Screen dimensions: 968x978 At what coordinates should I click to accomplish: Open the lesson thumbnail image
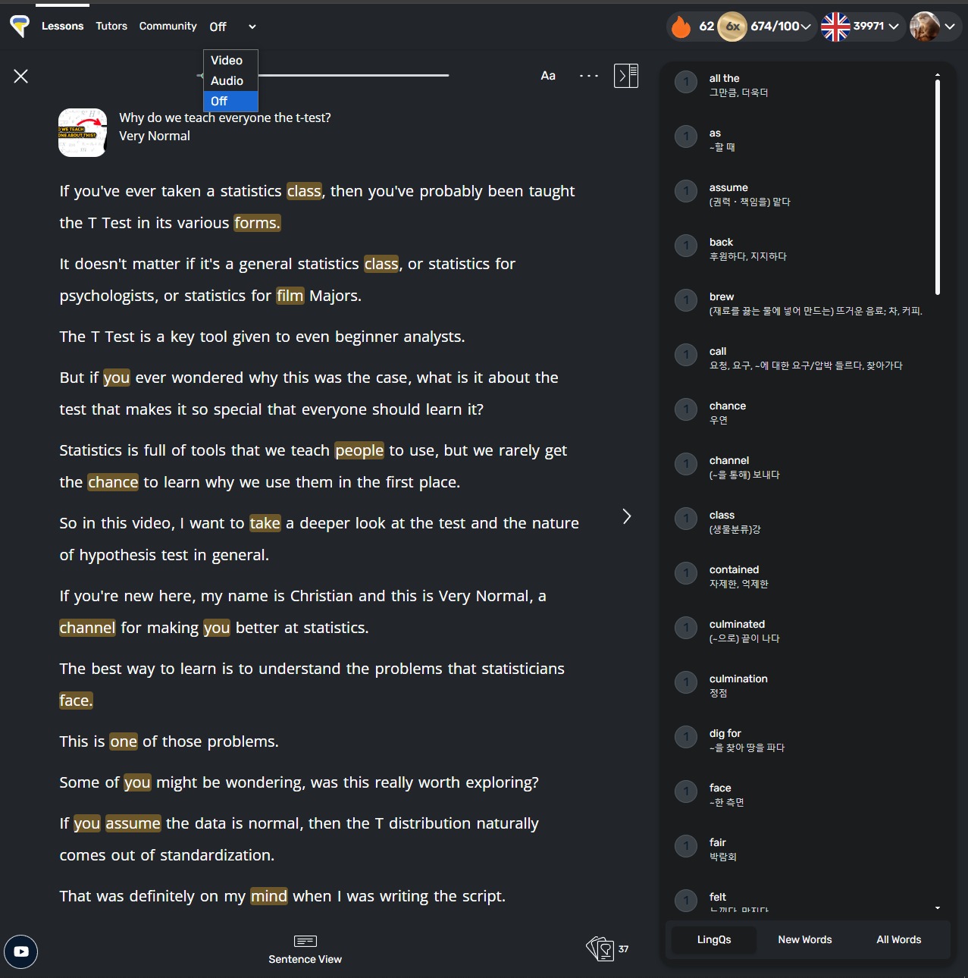pos(83,133)
